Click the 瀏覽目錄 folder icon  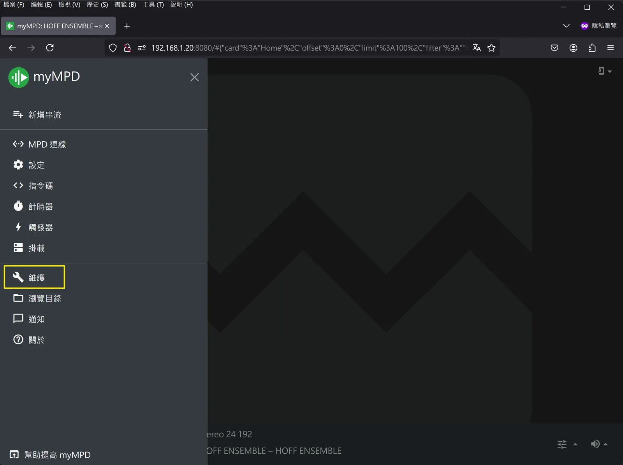[18, 298]
